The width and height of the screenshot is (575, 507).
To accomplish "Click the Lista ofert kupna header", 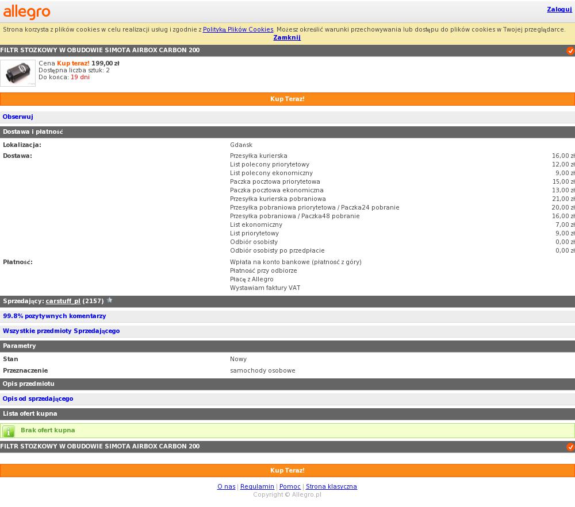I will (287, 413).
